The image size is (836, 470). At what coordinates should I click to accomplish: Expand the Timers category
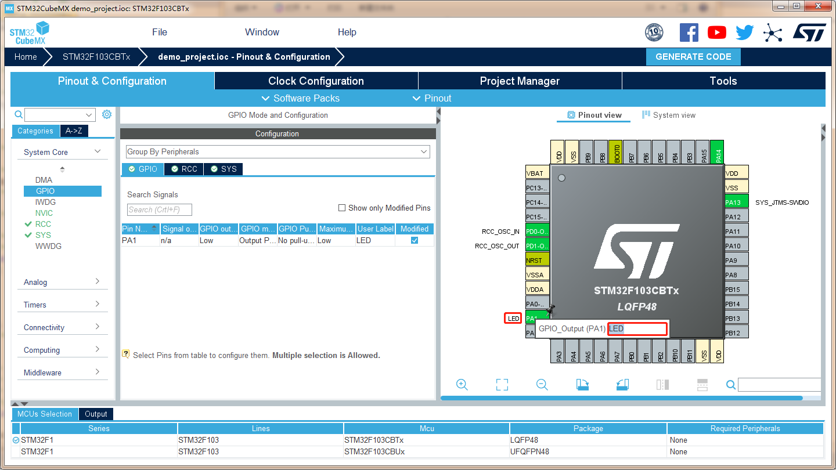63,305
